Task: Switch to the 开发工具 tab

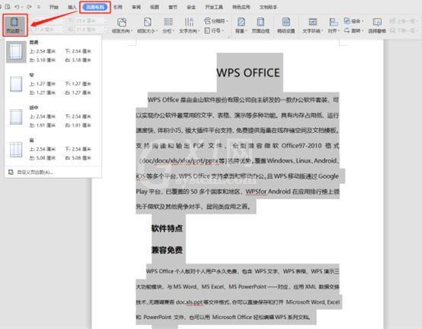Action: (214, 7)
